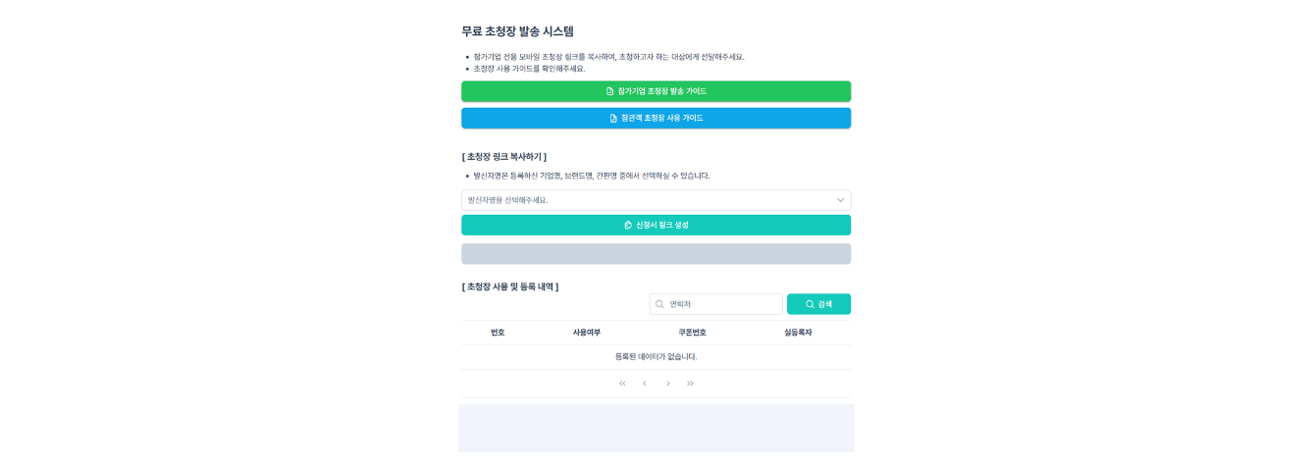This screenshot has width=1313, height=471.
Task: Click magnifier icon on teal 검색 button
Action: click(810, 304)
